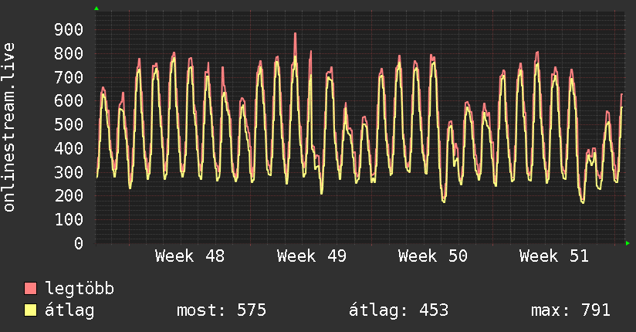Click the 500 y-axis value
The width and height of the screenshot is (636, 332).
click(69, 124)
